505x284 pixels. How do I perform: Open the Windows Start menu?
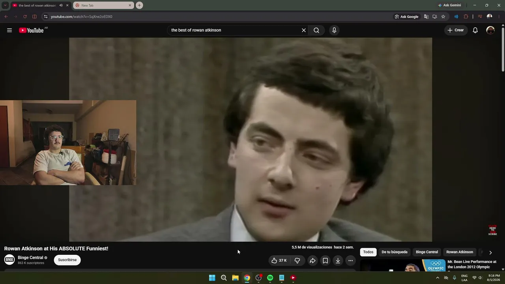[x=212, y=278]
